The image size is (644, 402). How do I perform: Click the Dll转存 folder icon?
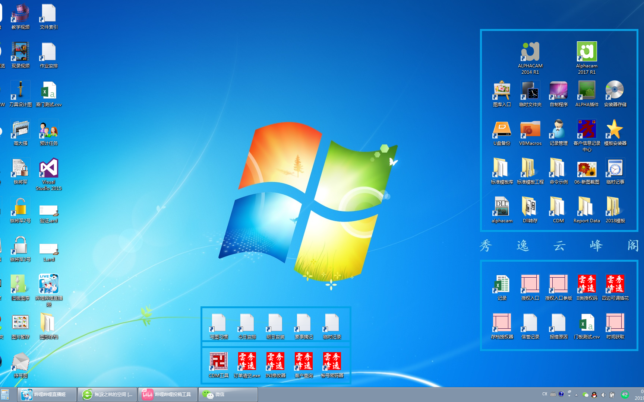pos(530,210)
